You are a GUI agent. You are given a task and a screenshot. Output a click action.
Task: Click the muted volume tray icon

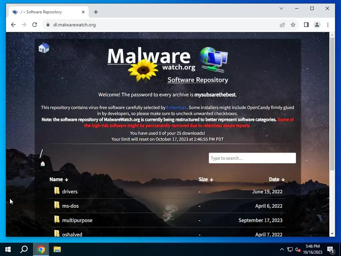click(x=298, y=249)
